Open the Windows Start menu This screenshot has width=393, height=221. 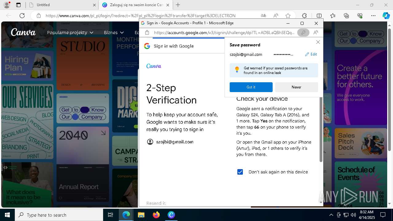click(x=7, y=215)
